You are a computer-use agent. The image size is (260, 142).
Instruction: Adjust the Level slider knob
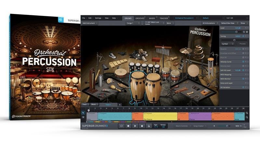(x=236, y=32)
